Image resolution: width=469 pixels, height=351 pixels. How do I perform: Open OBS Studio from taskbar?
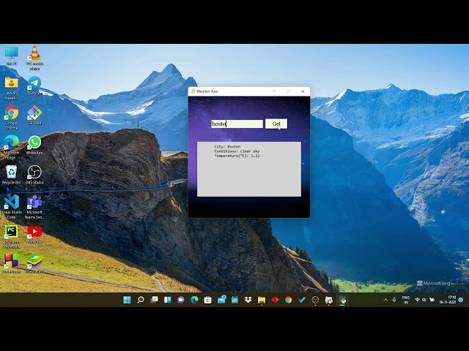[315, 300]
